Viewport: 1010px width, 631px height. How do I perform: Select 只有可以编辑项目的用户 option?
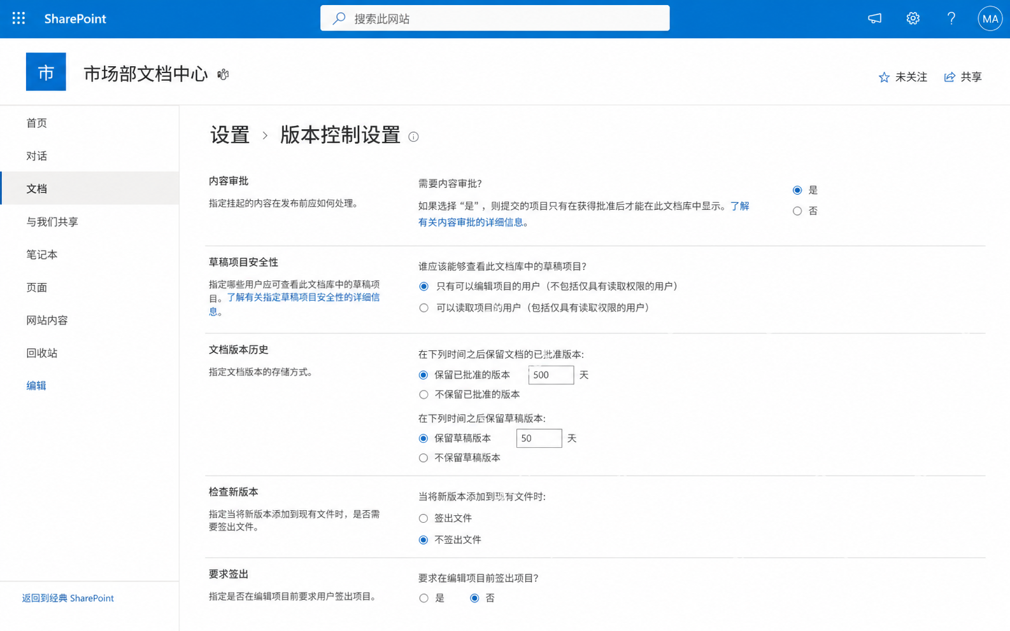coord(424,287)
